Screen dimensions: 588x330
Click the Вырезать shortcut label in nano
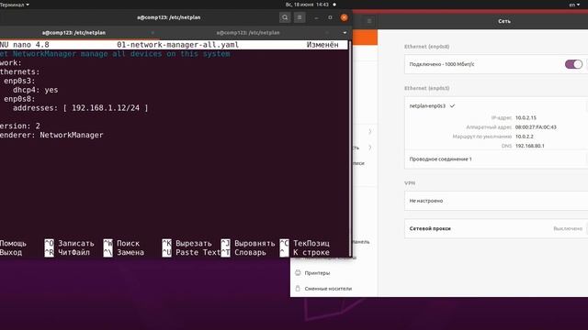194,244
